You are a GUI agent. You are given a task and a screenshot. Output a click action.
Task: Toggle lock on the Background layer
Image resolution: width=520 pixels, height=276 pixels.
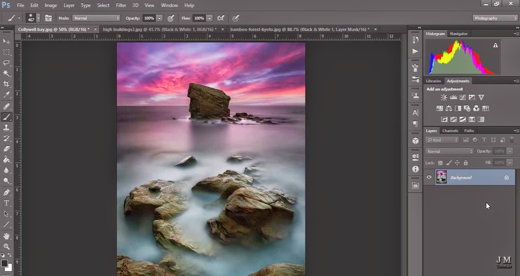tap(507, 177)
